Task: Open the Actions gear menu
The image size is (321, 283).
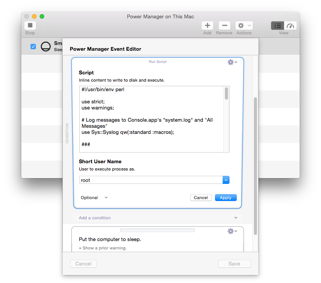Action: [244, 26]
